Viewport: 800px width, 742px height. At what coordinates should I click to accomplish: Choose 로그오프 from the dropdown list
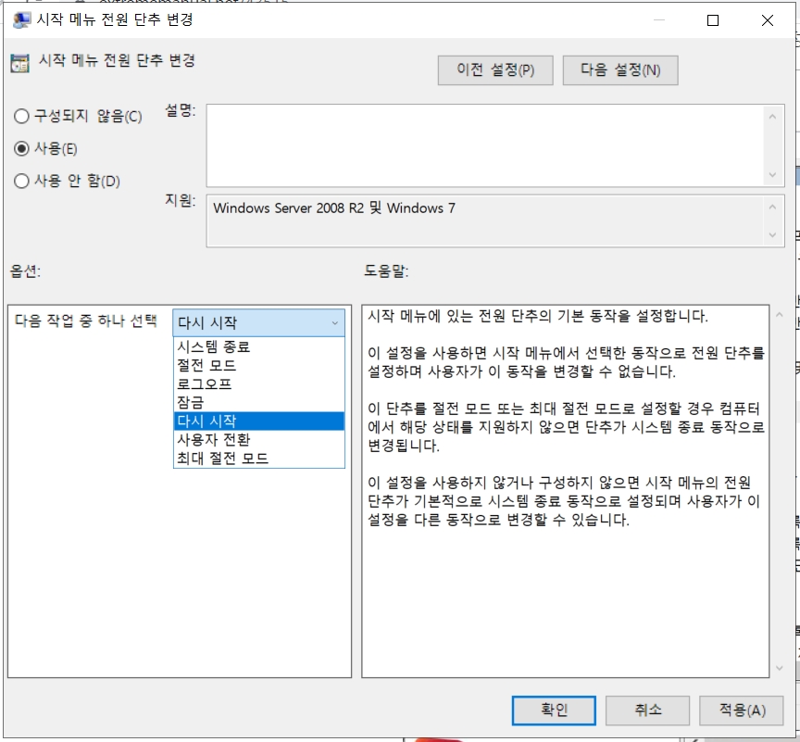[259, 384]
